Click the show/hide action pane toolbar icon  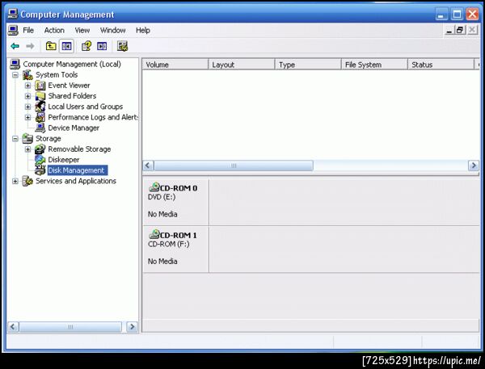point(102,46)
